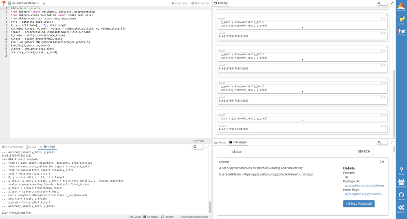Run the current line with Run Line

[179, 3]
